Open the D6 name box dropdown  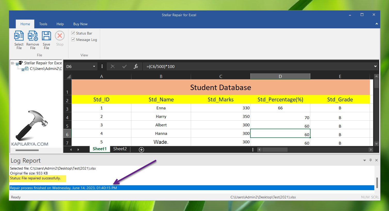click(94, 66)
